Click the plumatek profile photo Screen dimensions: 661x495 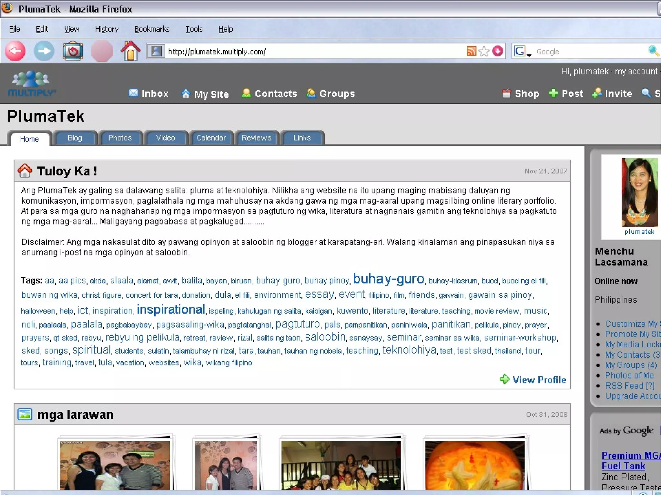click(639, 192)
